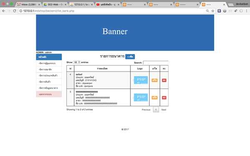Click the browser back arrow
This screenshot has width=250, height=156.
point(4,11)
